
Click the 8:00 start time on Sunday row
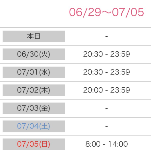coord(93,144)
